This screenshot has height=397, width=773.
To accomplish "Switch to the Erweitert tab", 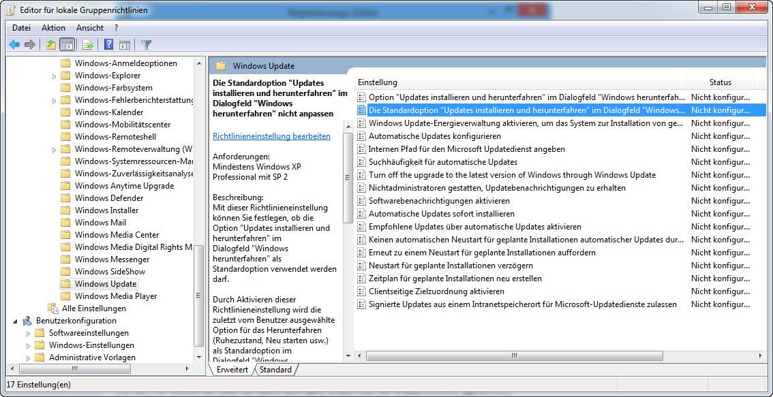I will coord(232,369).
